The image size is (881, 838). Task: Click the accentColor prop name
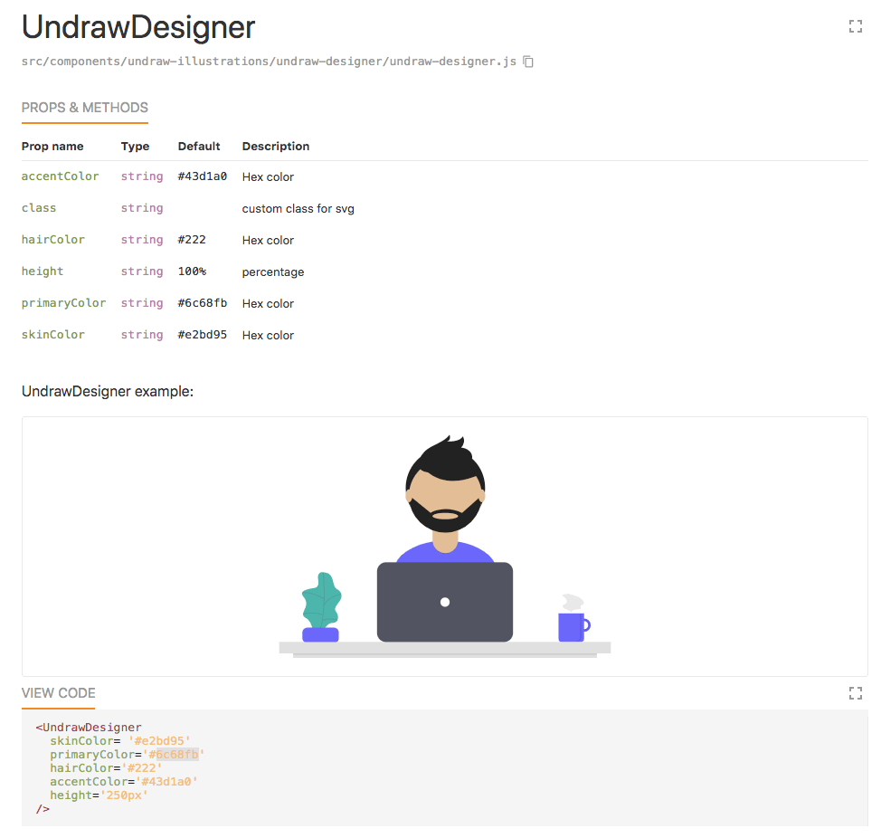click(60, 176)
